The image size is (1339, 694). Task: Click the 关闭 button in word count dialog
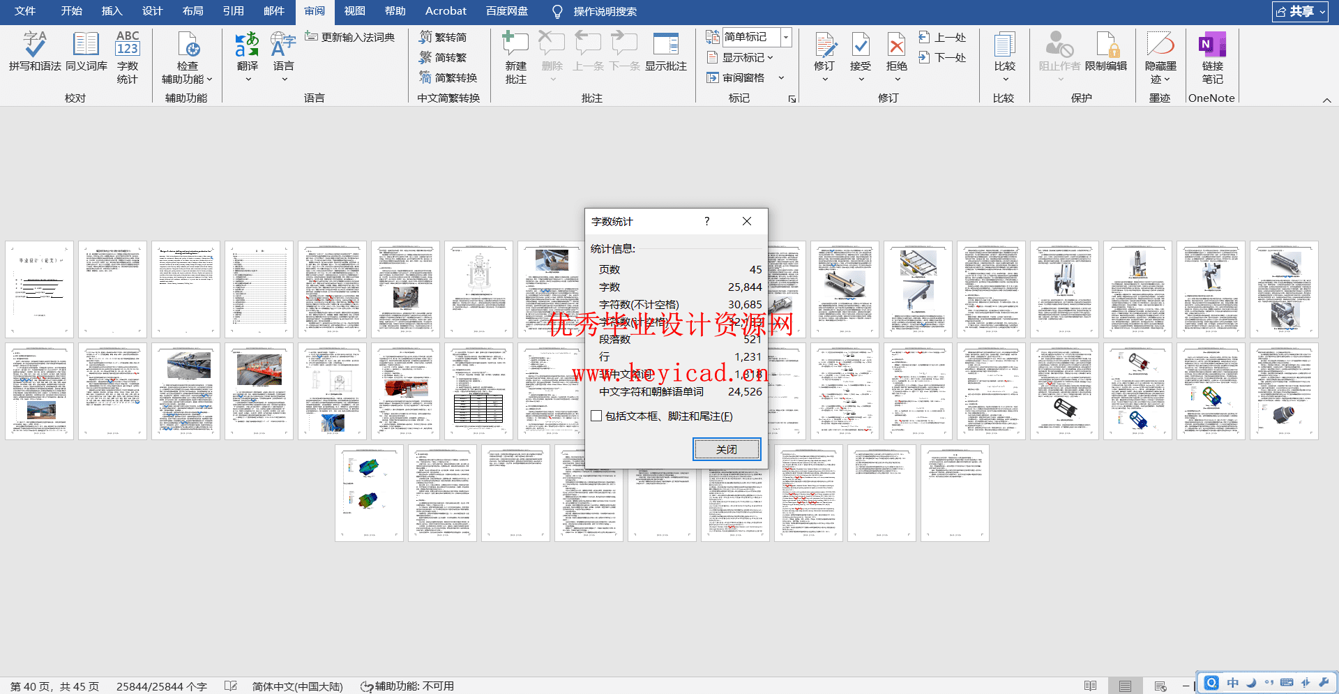click(x=727, y=449)
